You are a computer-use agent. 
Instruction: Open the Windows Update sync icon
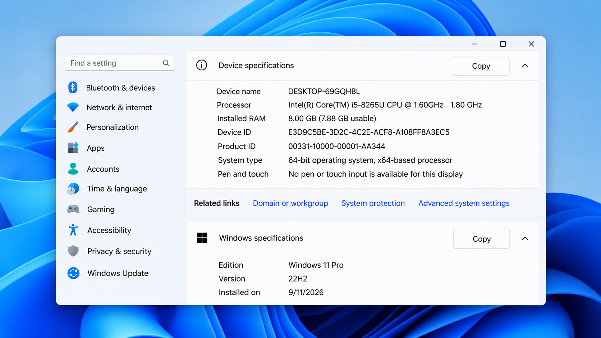click(73, 273)
